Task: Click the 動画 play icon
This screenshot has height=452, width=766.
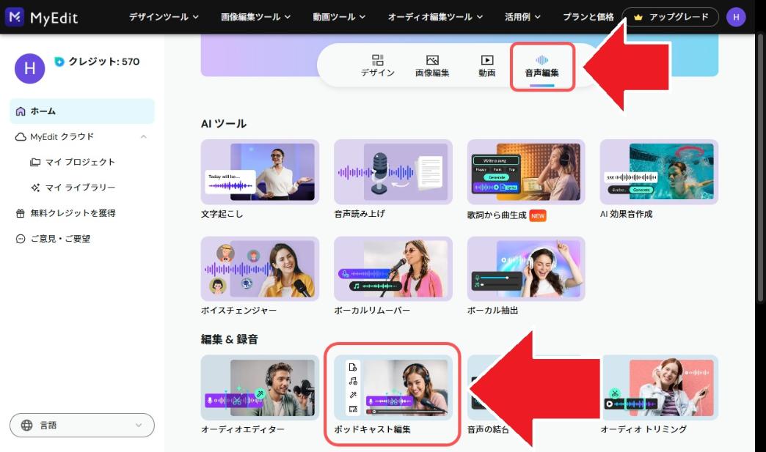Action: (x=486, y=59)
